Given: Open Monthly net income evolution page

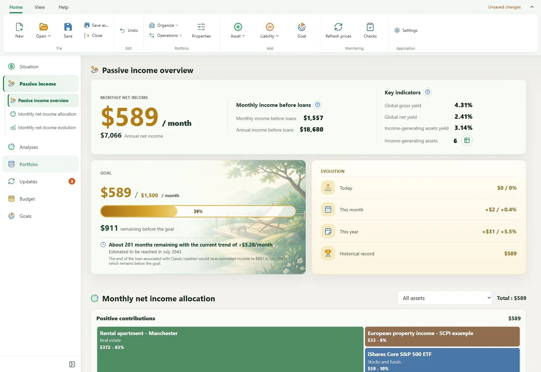Looking at the screenshot, I should [x=43, y=128].
